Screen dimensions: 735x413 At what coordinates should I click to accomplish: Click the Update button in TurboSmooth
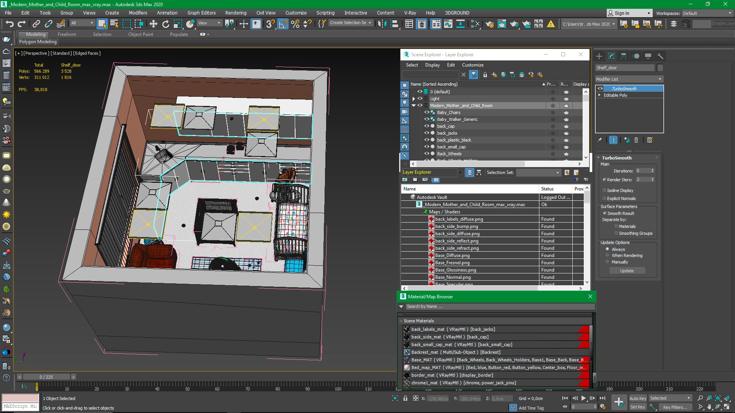coord(627,271)
